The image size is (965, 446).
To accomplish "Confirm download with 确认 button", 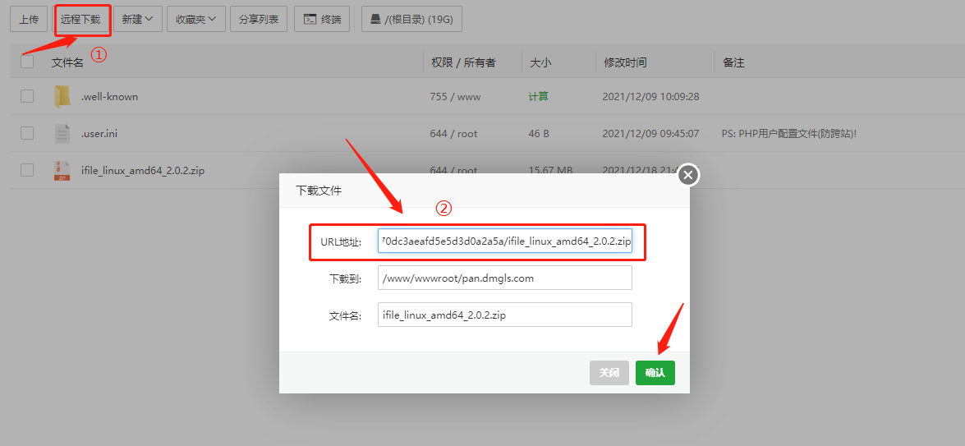I will coord(655,373).
